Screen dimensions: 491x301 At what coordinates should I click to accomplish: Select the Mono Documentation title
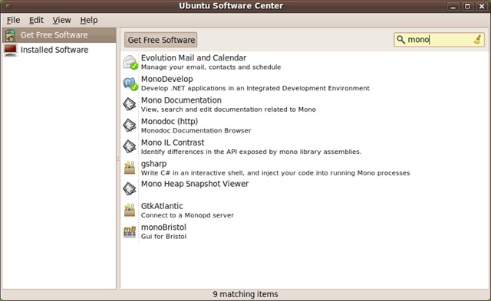pyautogui.click(x=181, y=100)
